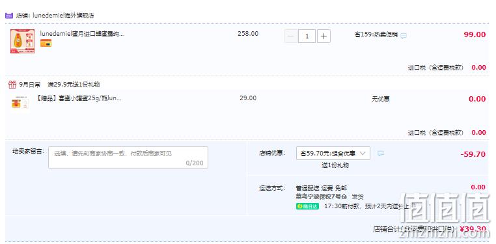Image resolution: width=496 pixels, height=244 pixels.
Task: Click the -59.70 discount amount
Action: tap(473, 154)
